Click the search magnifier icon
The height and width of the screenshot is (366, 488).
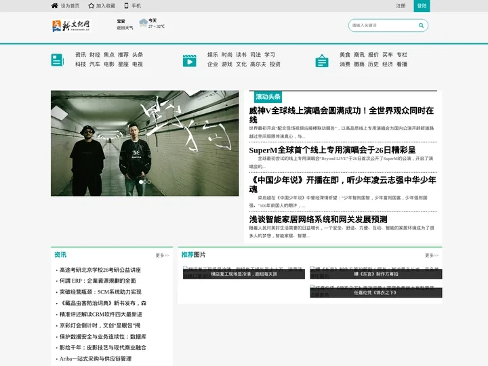pos(421,26)
